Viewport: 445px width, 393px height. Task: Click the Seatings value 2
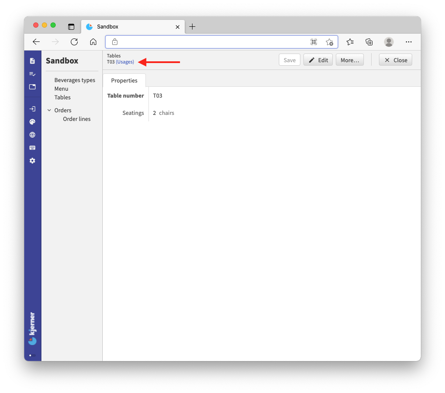click(x=155, y=113)
